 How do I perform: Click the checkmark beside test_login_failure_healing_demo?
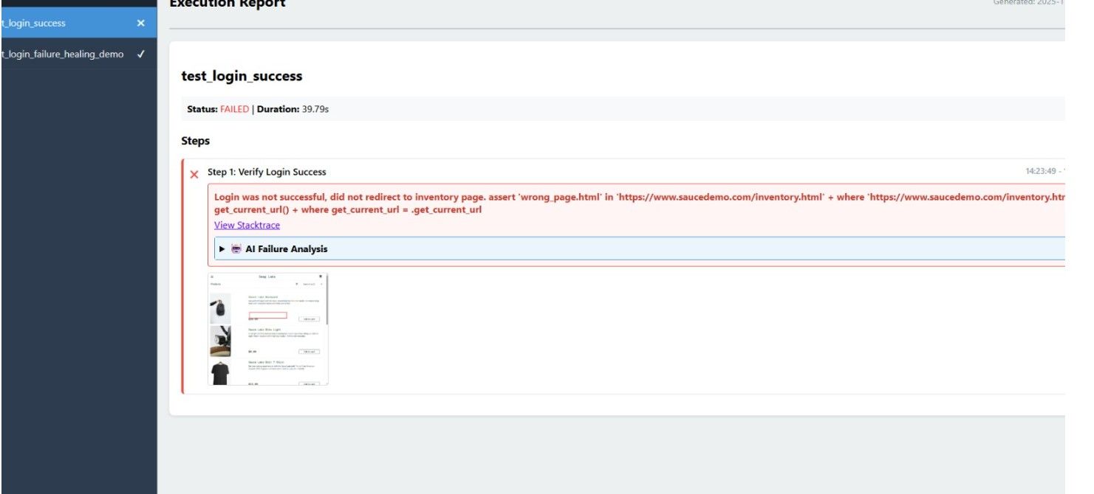(141, 53)
